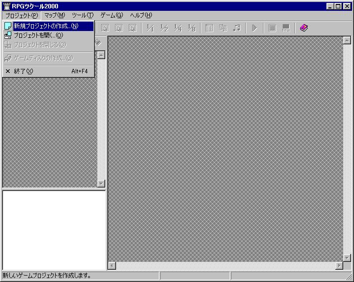Open the material manager overlapping-squares icon

[x=223, y=28]
